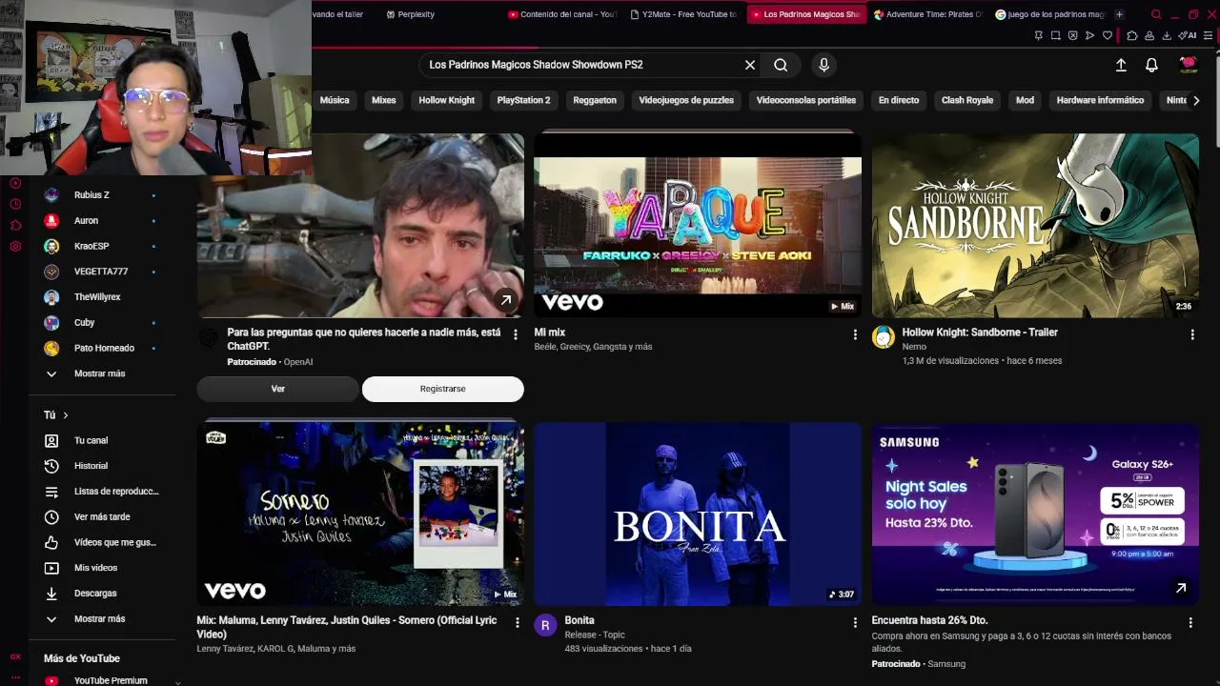This screenshot has height=686, width=1220.
Task: Switch to Adventure Time browser tab
Action: 927,14
